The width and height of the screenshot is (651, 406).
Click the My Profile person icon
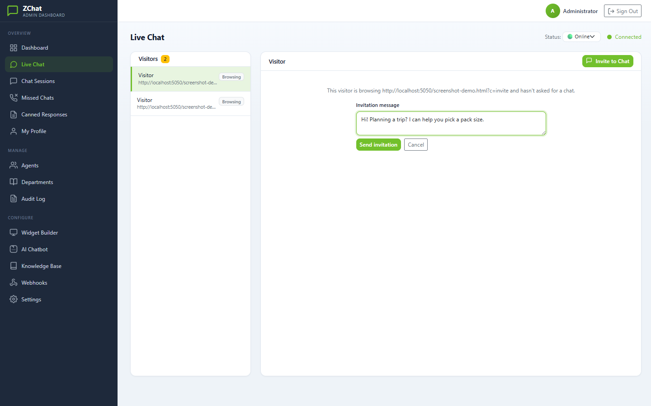(x=14, y=131)
